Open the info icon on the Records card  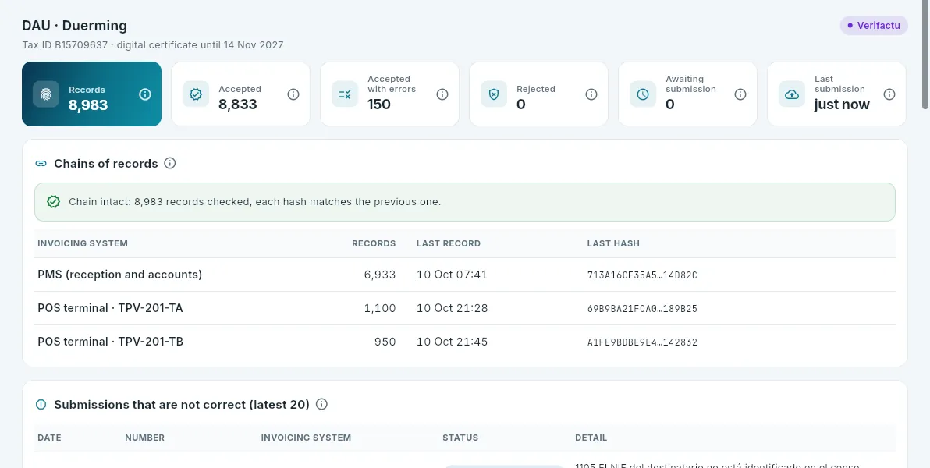(x=145, y=94)
